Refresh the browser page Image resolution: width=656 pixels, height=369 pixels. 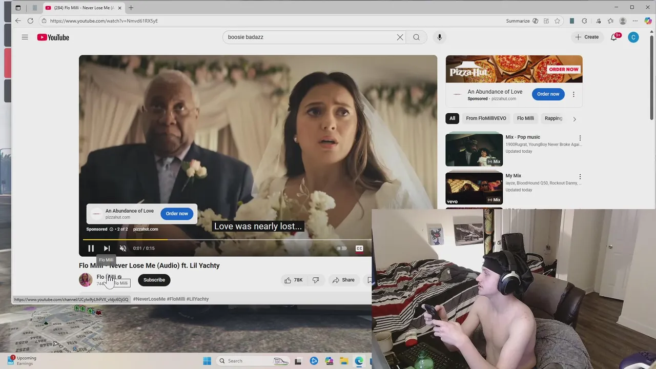pos(30,20)
